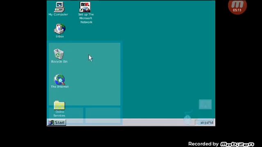Click the taskbar clock
The height and width of the screenshot is (147, 262).
205,122
